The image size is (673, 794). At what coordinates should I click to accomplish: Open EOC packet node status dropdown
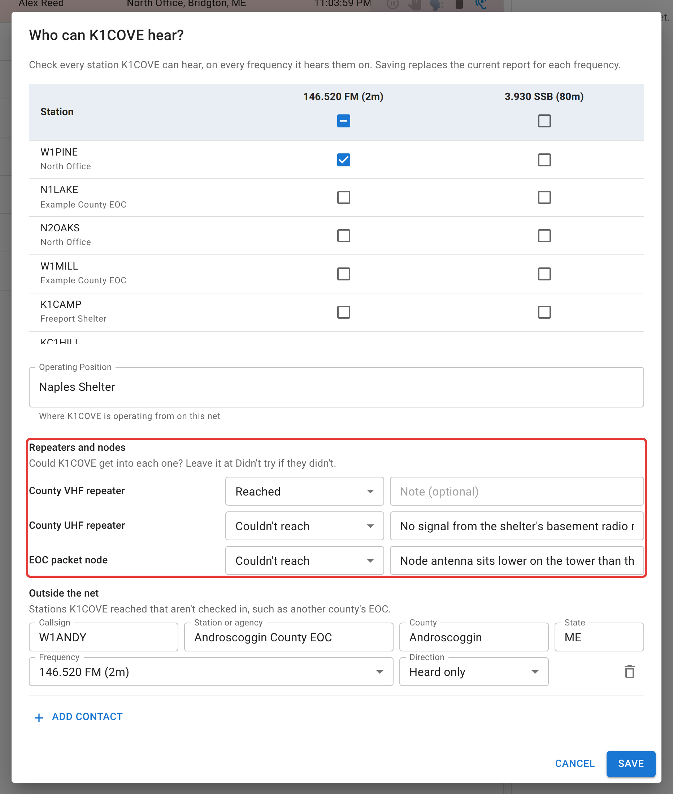click(304, 560)
